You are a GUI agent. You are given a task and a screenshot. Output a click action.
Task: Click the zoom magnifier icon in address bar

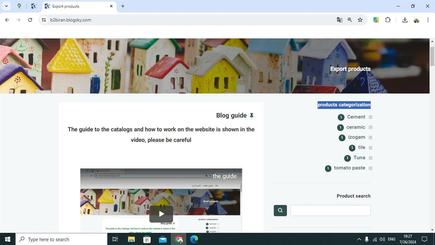tap(350, 20)
